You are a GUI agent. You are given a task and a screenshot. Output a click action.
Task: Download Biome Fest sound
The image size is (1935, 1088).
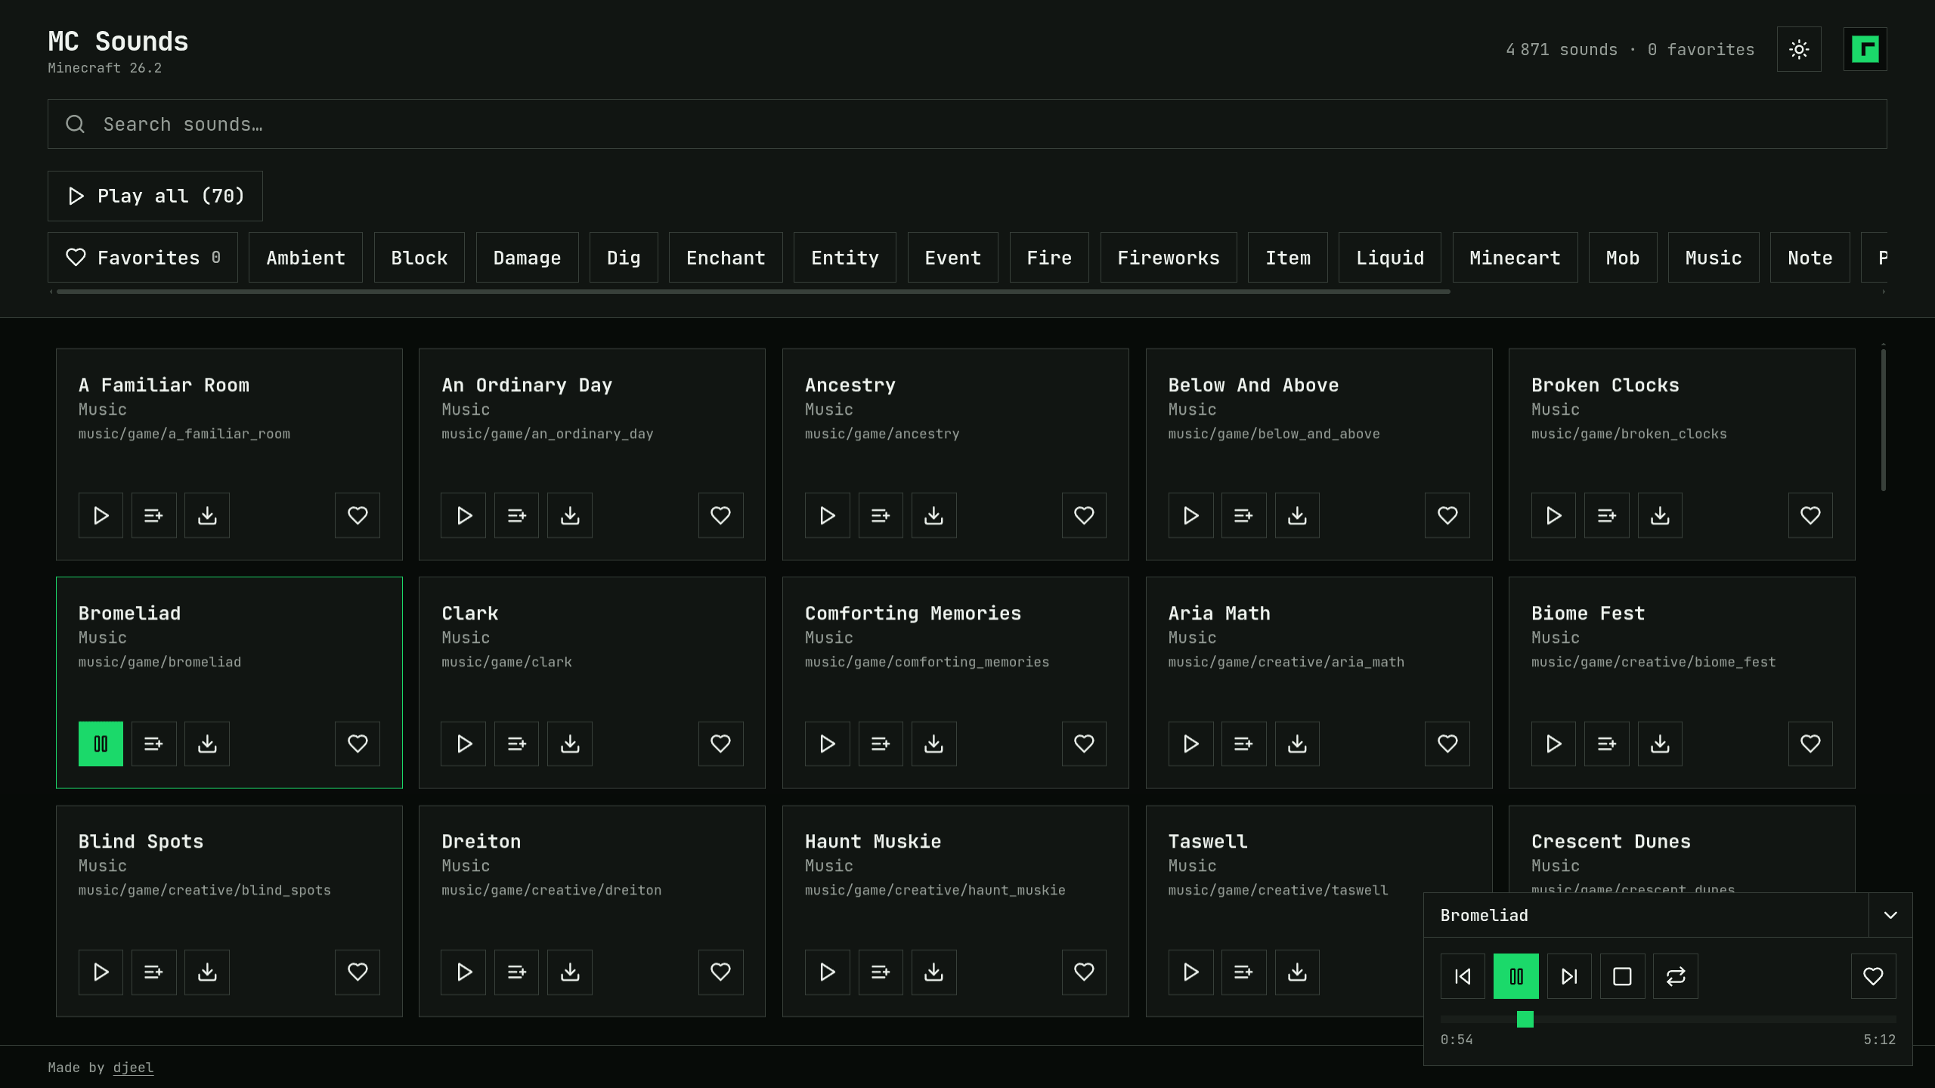point(1660,743)
